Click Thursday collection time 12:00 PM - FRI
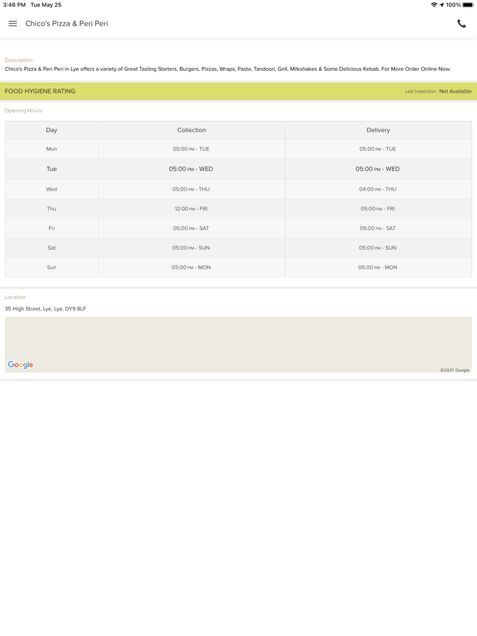Screen dimensions: 477x636 point(191,208)
